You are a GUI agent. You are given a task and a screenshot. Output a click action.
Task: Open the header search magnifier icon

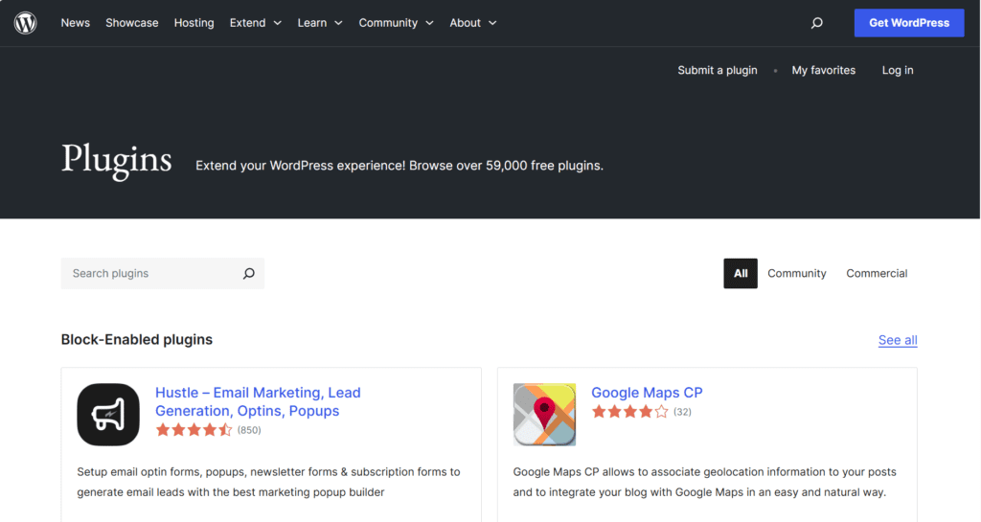(x=816, y=23)
